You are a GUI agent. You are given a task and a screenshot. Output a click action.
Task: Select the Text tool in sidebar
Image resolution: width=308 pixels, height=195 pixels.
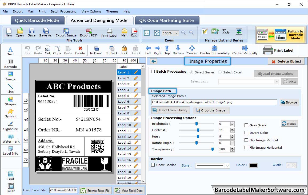pyautogui.click(x=11, y=51)
